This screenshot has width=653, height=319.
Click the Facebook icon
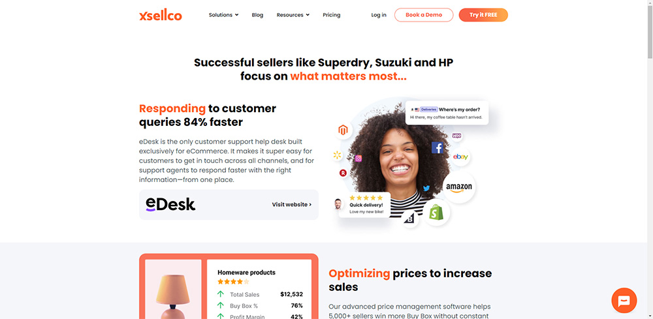438,147
